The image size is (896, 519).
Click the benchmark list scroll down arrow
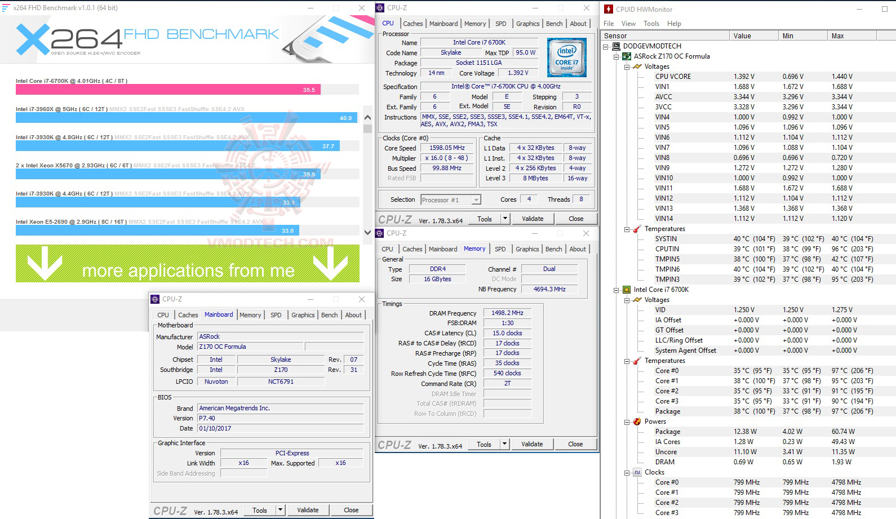(x=367, y=232)
